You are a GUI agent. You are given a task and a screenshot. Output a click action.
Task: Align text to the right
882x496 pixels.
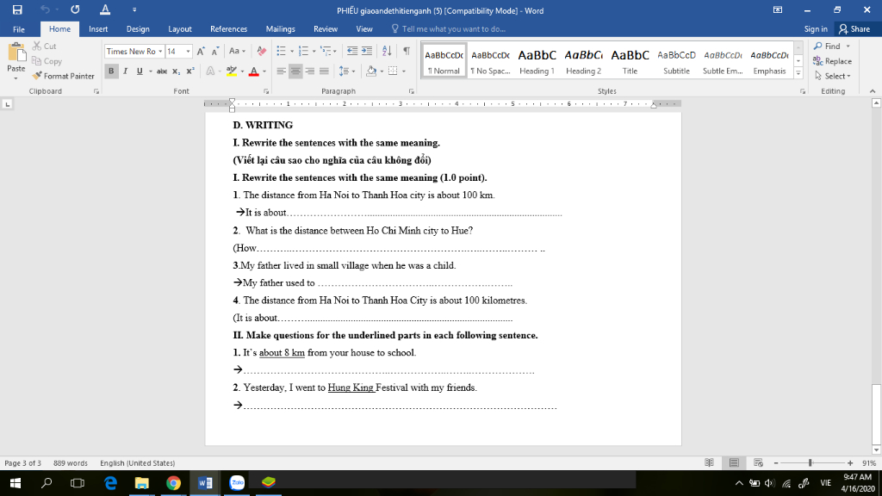point(310,71)
